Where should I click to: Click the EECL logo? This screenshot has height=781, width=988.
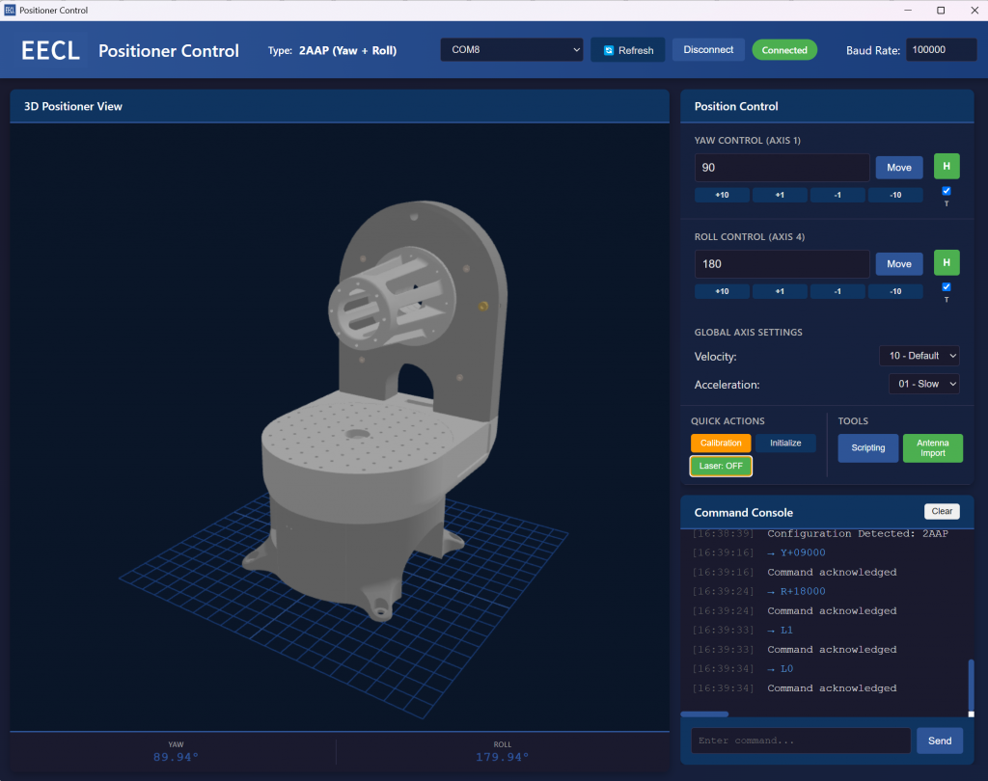tap(51, 50)
